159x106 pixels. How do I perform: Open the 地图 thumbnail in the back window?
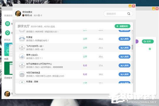[8, 49]
